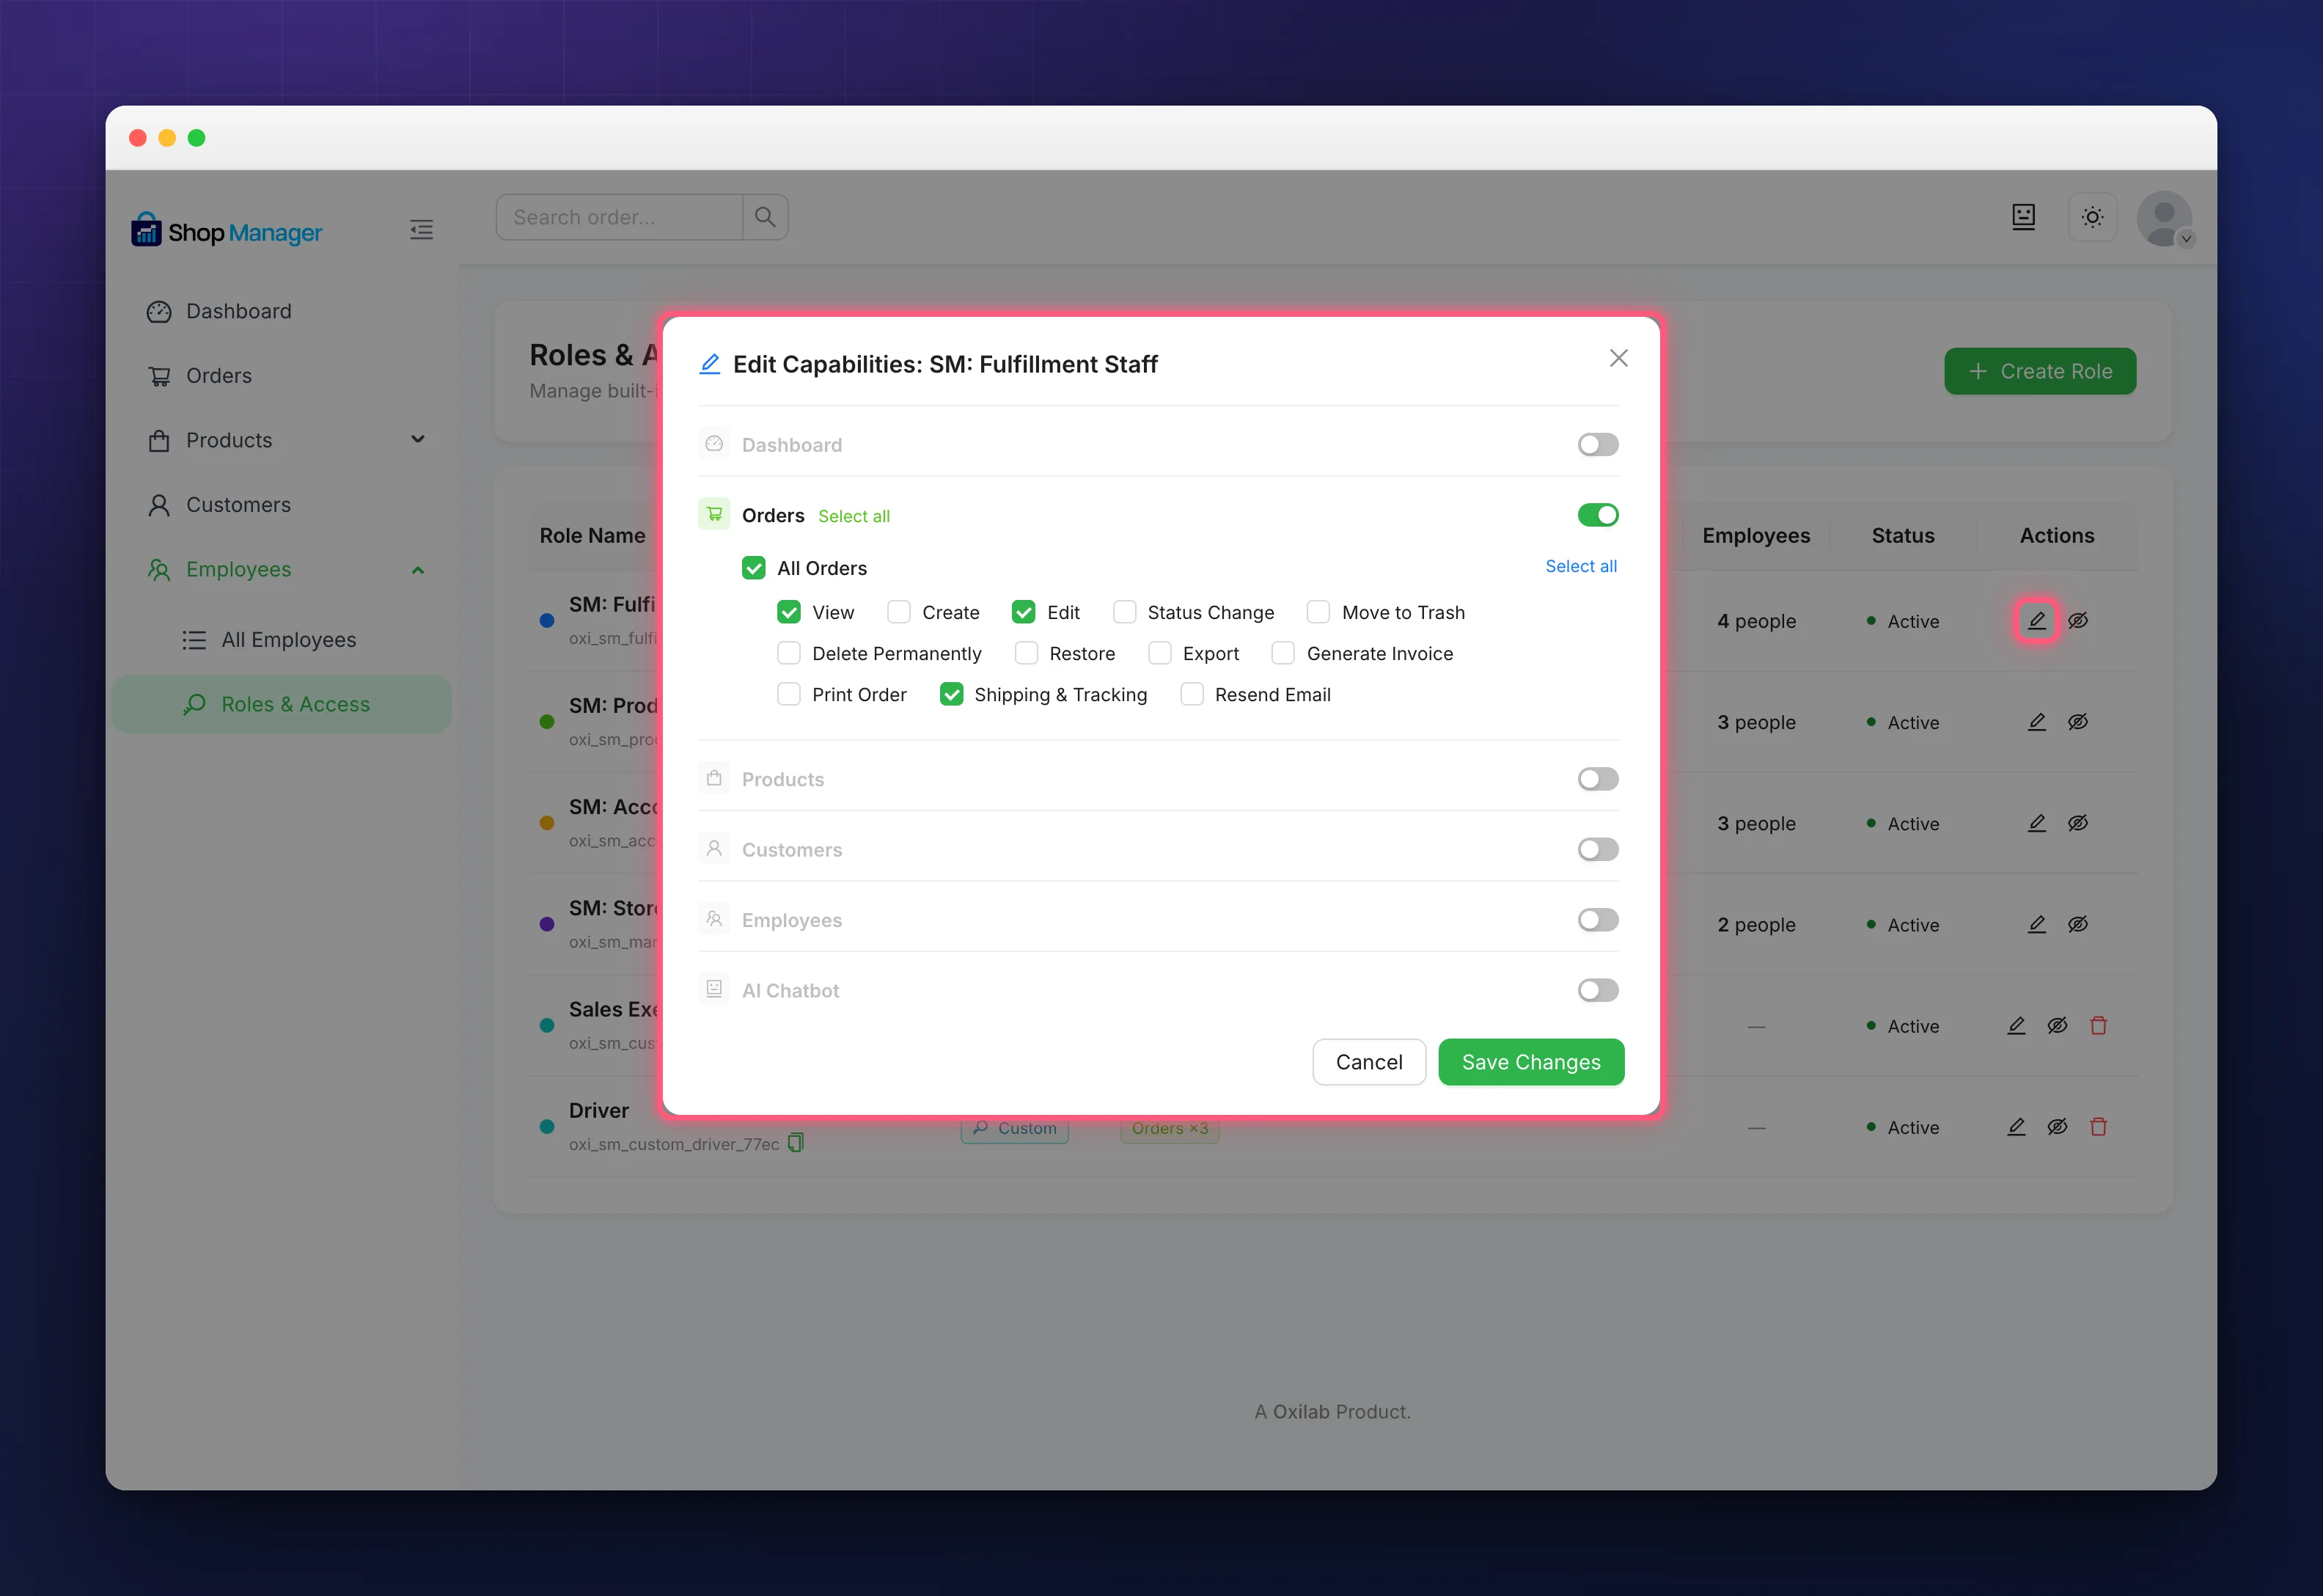Check the Status Change checkbox

point(1125,612)
